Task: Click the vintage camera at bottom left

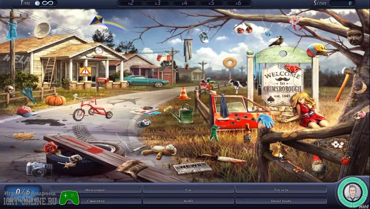Action: [x=39, y=169]
